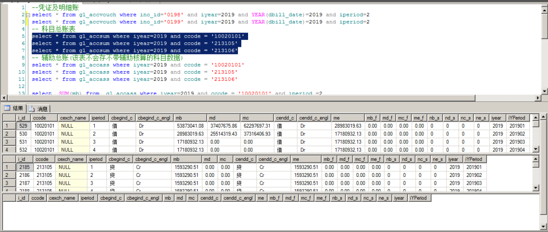Click the editor horizontal scrollbar left arrow

pyautogui.click(x=4, y=97)
